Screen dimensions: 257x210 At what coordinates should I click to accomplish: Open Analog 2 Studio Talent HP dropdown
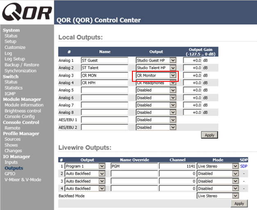click(156, 68)
